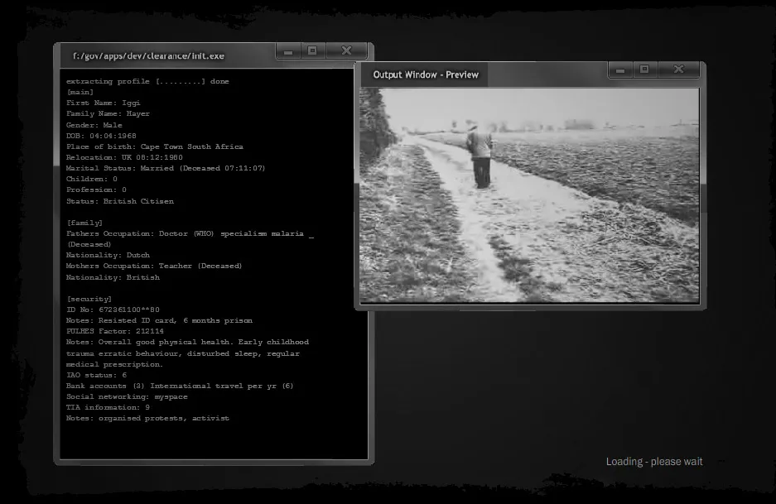Click the walking man in the preview video
Image resolution: width=776 pixels, height=504 pixels.
[x=479, y=156]
